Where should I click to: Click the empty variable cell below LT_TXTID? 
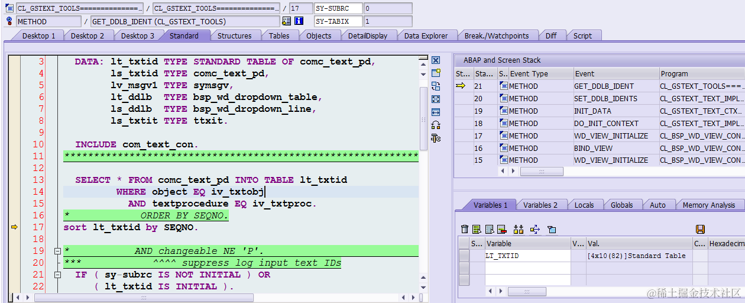click(527, 267)
